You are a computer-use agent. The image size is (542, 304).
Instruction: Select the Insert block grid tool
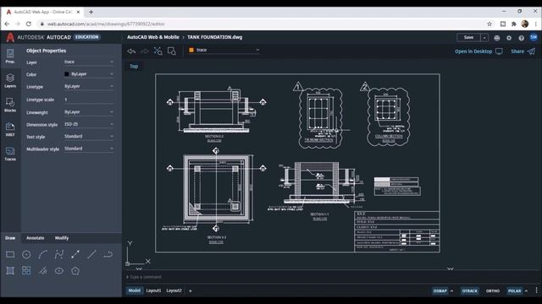click(26, 270)
